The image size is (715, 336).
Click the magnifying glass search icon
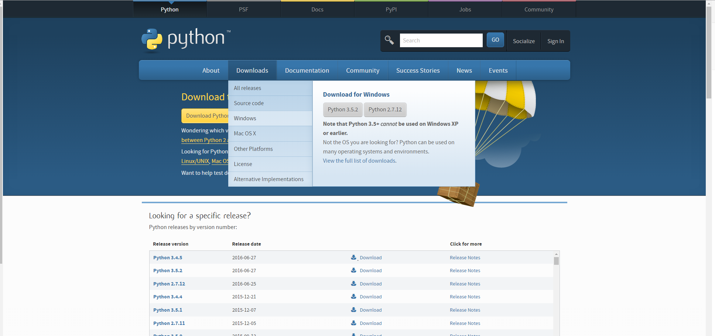pyautogui.click(x=389, y=40)
